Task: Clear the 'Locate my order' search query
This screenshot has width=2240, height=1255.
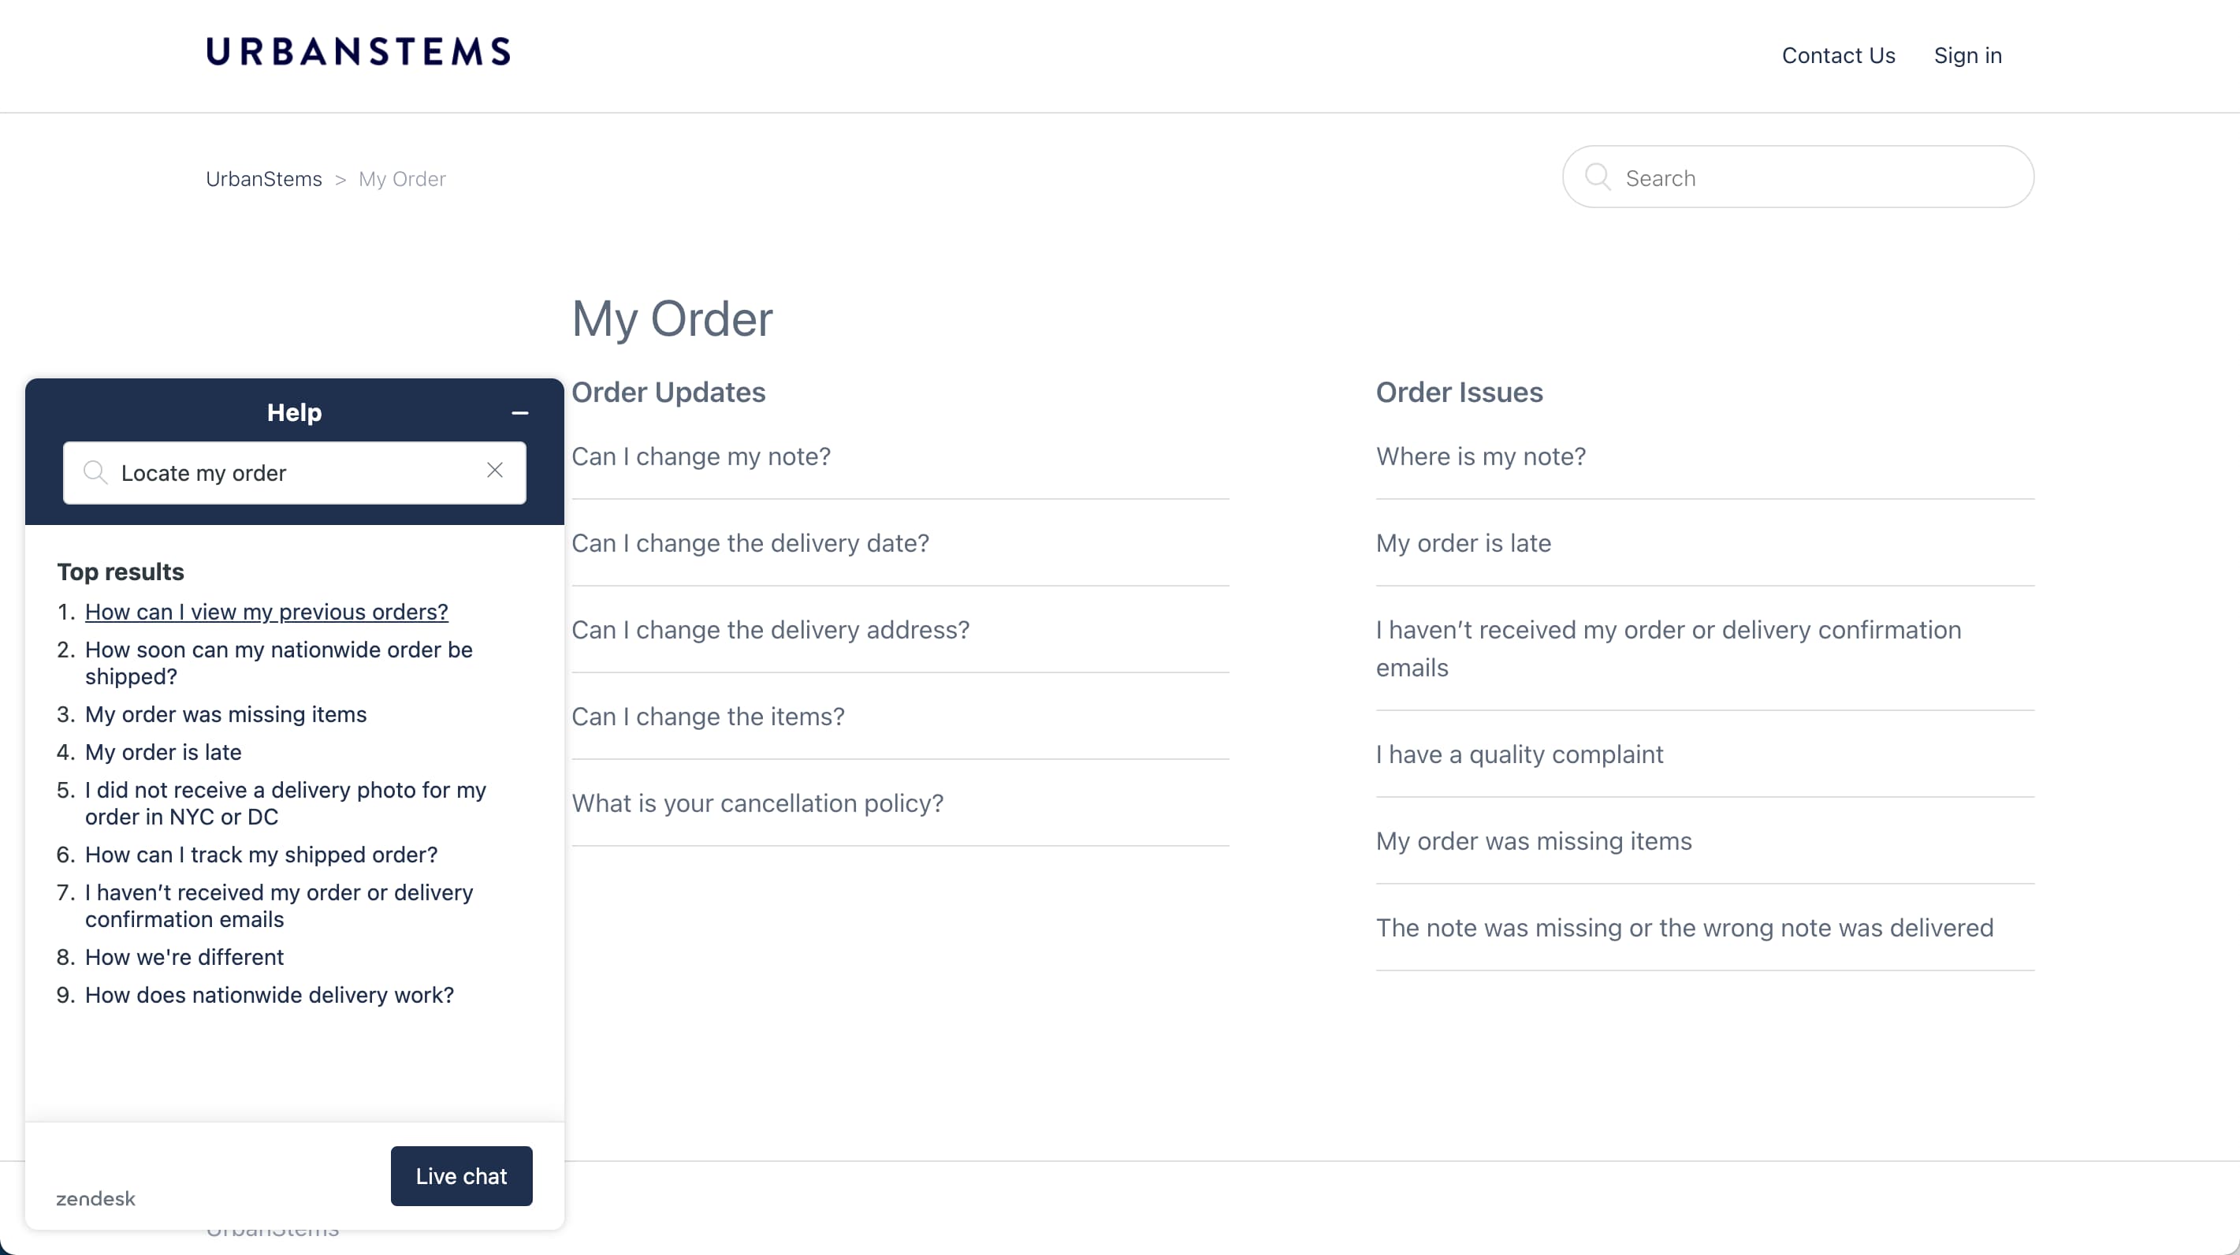Action: pos(496,470)
